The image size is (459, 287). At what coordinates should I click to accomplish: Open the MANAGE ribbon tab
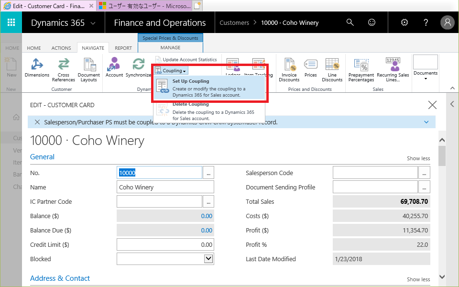170,47
